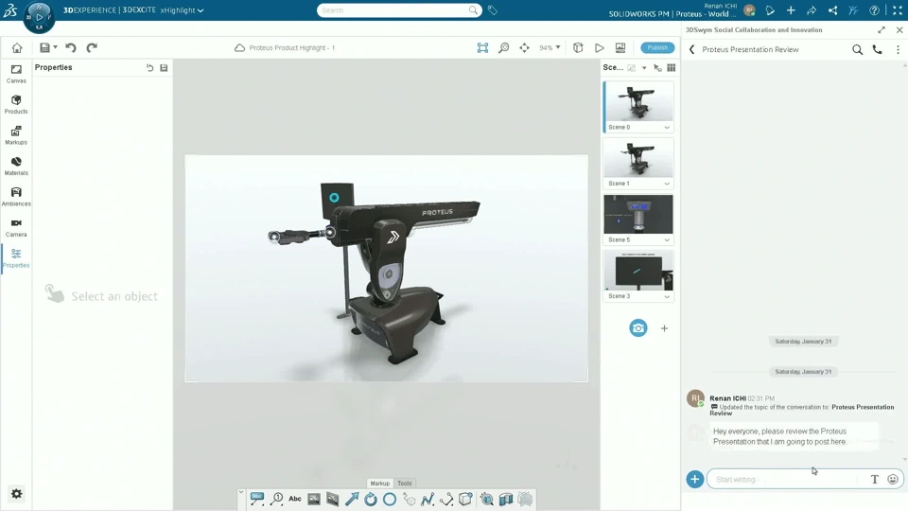The height and width of the screenshot is (511, 908).
Task: Click the Redo arrow
Action: [92, 47]
